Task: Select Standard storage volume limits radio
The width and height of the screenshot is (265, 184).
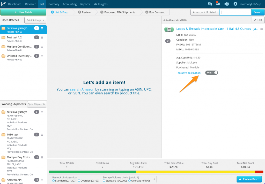Action: [x=104, y=181]
